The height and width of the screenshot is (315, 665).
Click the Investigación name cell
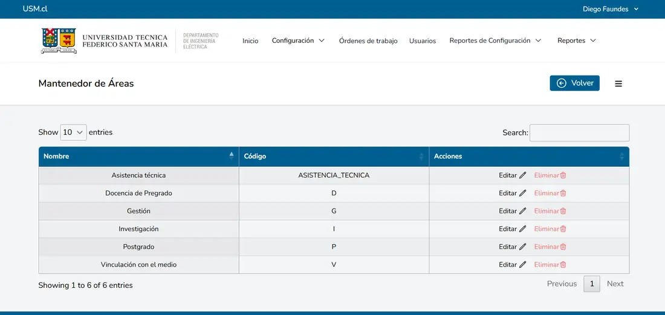click(138, 229)
